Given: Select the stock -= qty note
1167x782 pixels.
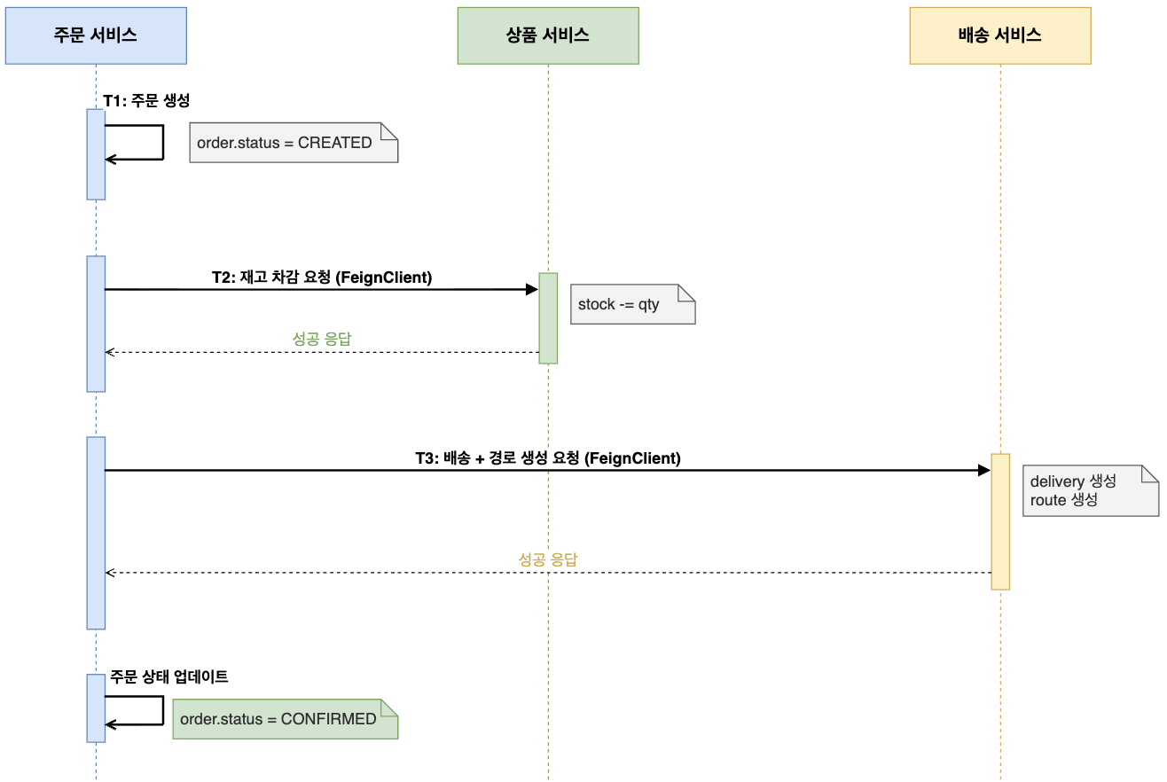Looking at the screenshot, I should point(631,304).
